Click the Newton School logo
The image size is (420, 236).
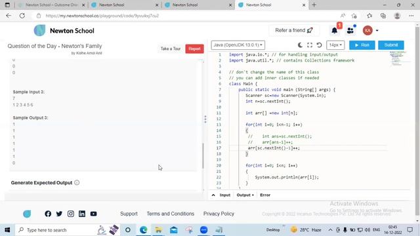(64, 31)
